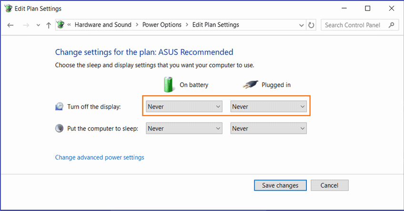Expand address bar history dropdown
Image resolution: width=404 pixels, height=211 pixels.
(x=301, y=25)
